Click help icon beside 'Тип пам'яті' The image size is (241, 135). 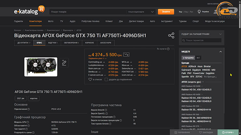[x=27, y=129]
